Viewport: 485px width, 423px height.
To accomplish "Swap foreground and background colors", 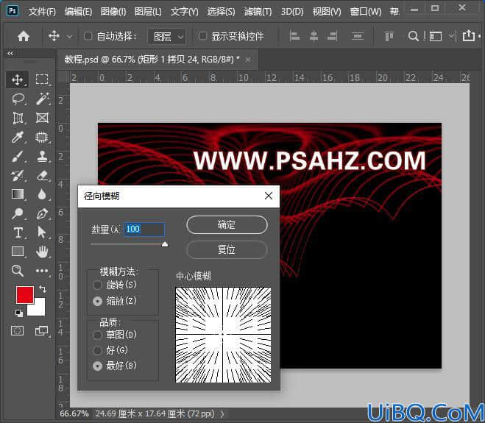I will click(43, 289).
